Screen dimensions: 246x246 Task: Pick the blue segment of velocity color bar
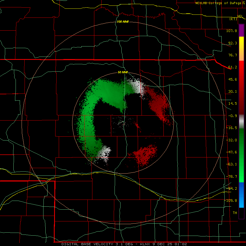click(241, 195)
